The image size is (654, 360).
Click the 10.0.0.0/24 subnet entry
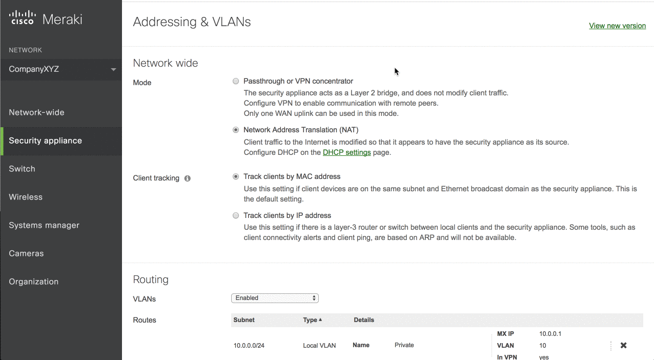(x=248, y=345)
